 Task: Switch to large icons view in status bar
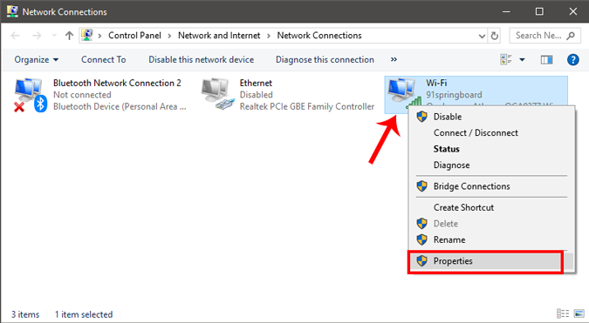pos(579,313)
